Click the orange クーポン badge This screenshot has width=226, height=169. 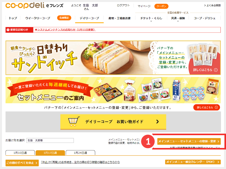[x=161, y=6]
